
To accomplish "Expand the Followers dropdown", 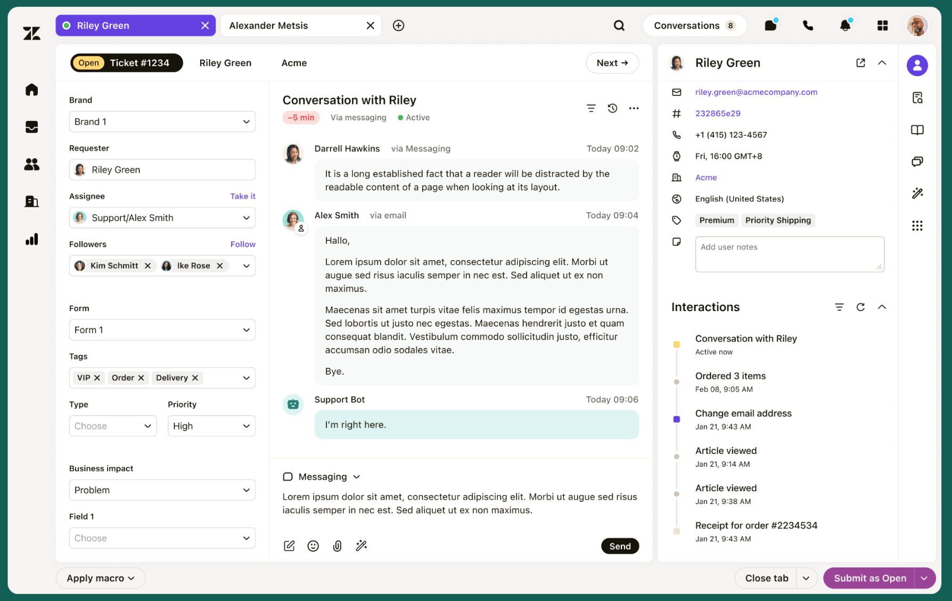I will coord(247,266).
